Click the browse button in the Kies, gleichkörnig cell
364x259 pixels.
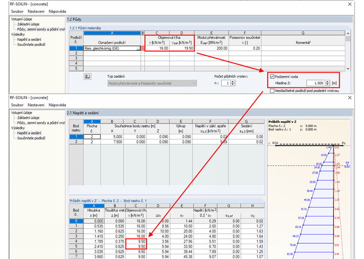[138, 49]
